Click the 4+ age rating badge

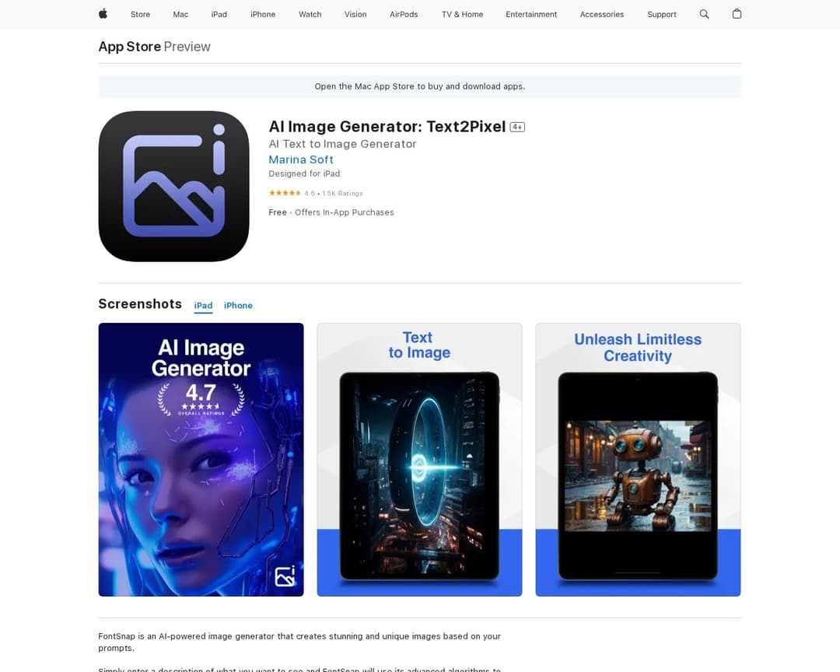coord(517,127)
